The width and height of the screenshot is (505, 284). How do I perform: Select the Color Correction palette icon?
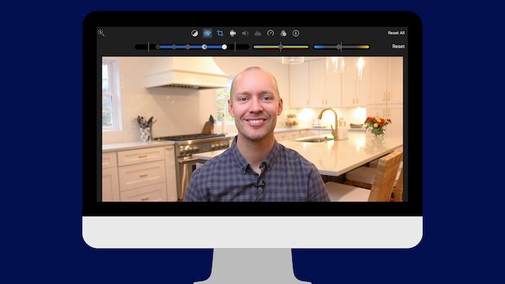click(x=207, y=33)
